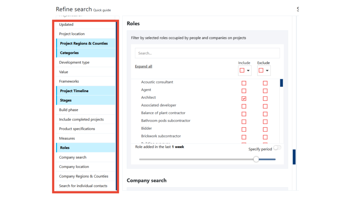Click the roles list scrollbar thumb
This screenshot has height=197, width=351.
pos(281,83)
